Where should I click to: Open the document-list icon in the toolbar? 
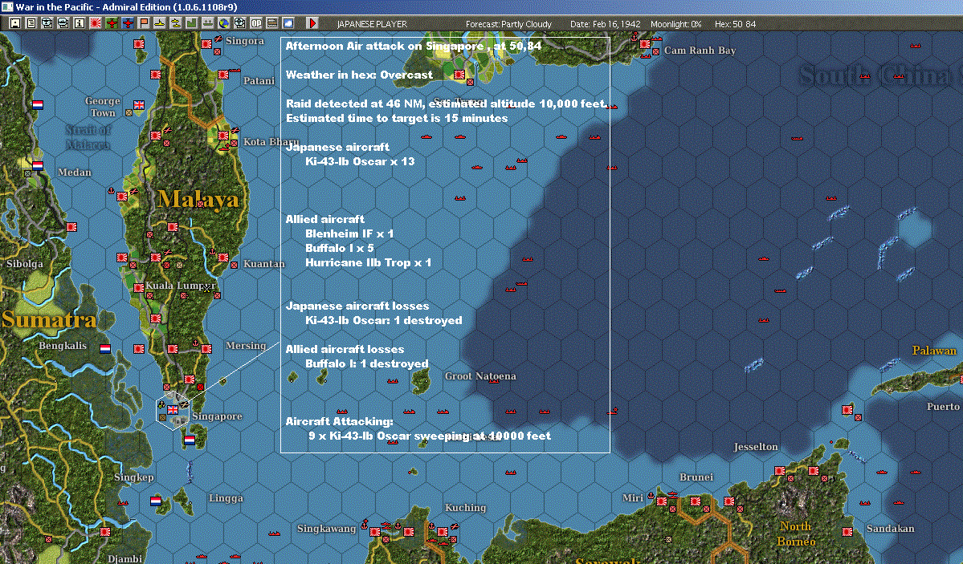click(x=31, y=23)
